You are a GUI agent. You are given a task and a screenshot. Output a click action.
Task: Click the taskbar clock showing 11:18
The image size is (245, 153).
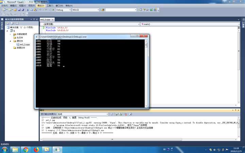(236, 150)
